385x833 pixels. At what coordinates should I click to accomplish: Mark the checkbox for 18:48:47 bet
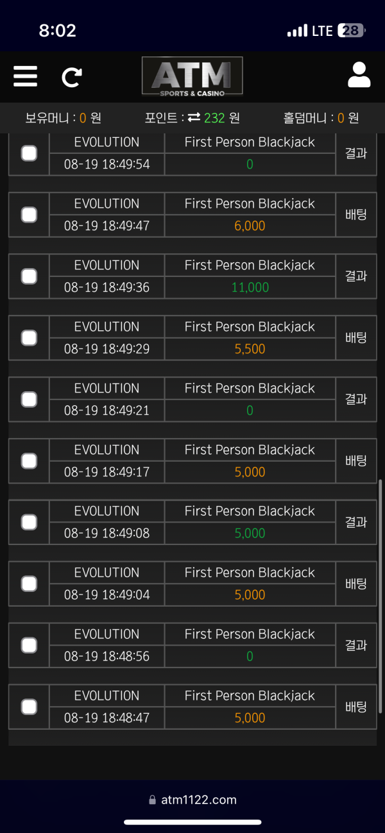(x=29, y=707)
